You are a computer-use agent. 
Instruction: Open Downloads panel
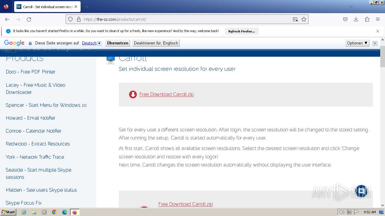point(356,19)
